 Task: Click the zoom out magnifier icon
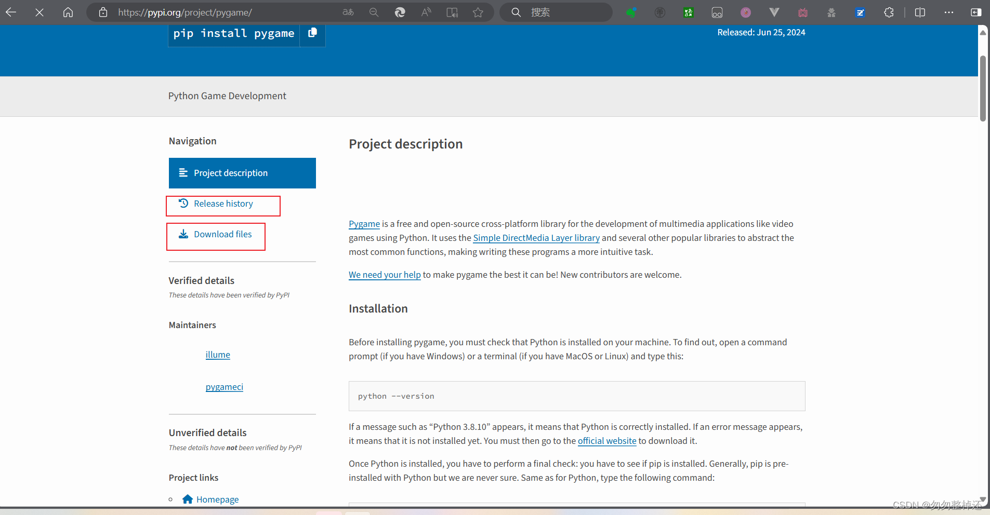pyautogui.click(x=374, y=12)
